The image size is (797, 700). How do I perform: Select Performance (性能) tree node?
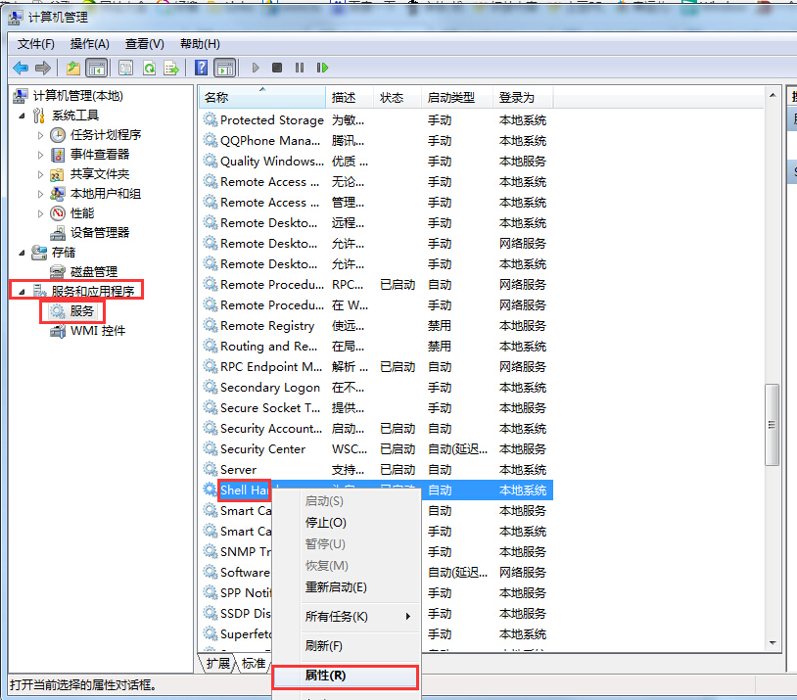82,213
